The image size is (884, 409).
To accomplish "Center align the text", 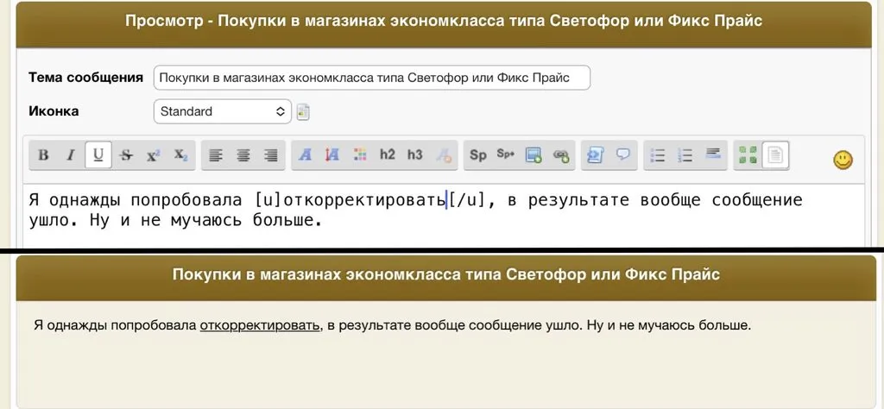I will click(243, 155).
